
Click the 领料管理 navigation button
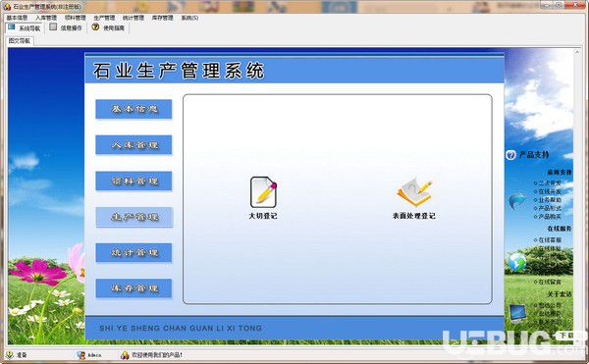[x=134, y=182]
